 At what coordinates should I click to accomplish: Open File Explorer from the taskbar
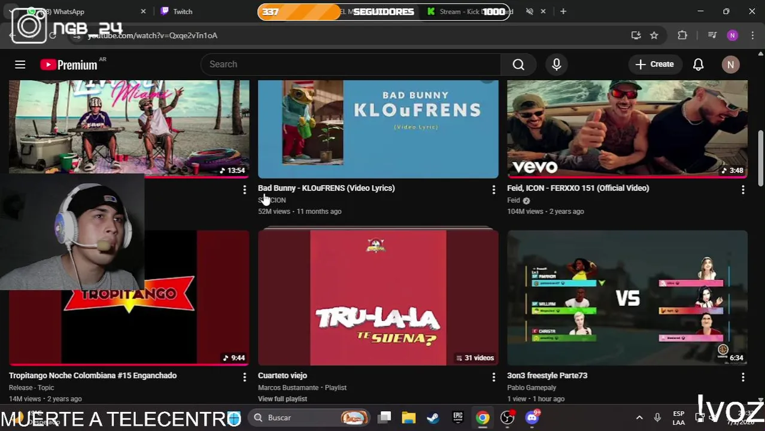(x=409, y=417)
